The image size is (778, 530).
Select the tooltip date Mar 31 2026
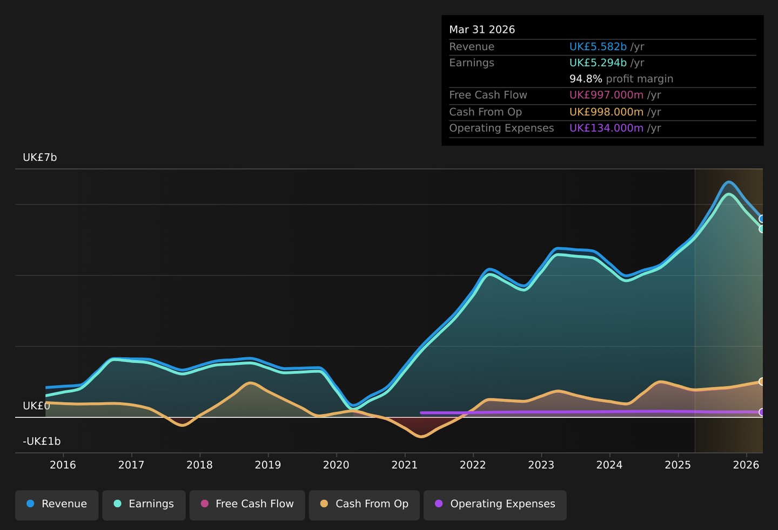point(482,30)
